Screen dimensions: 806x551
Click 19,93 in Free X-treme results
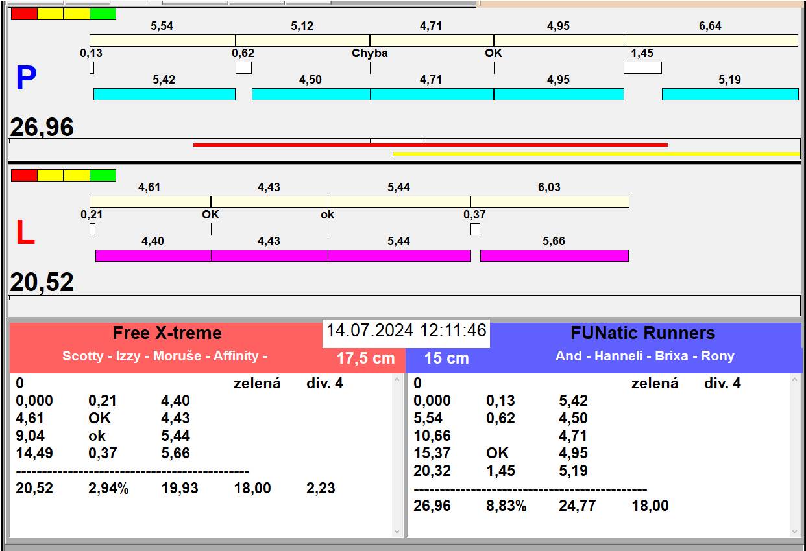pos(180,489)
